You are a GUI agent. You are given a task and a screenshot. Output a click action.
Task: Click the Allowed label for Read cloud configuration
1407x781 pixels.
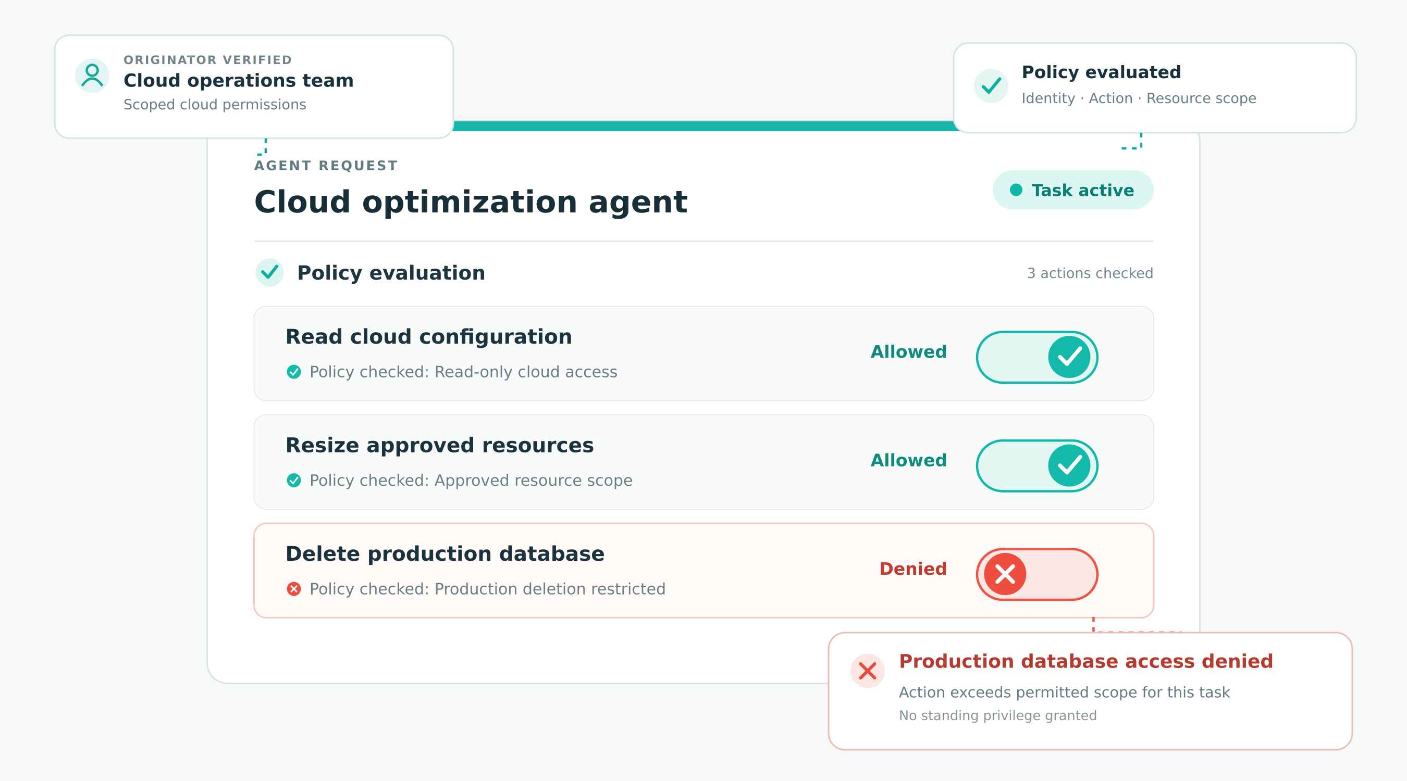pos(908,351)
